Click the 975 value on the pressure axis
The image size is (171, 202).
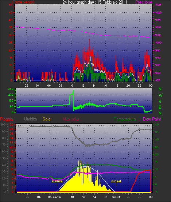tap(158, 80)
